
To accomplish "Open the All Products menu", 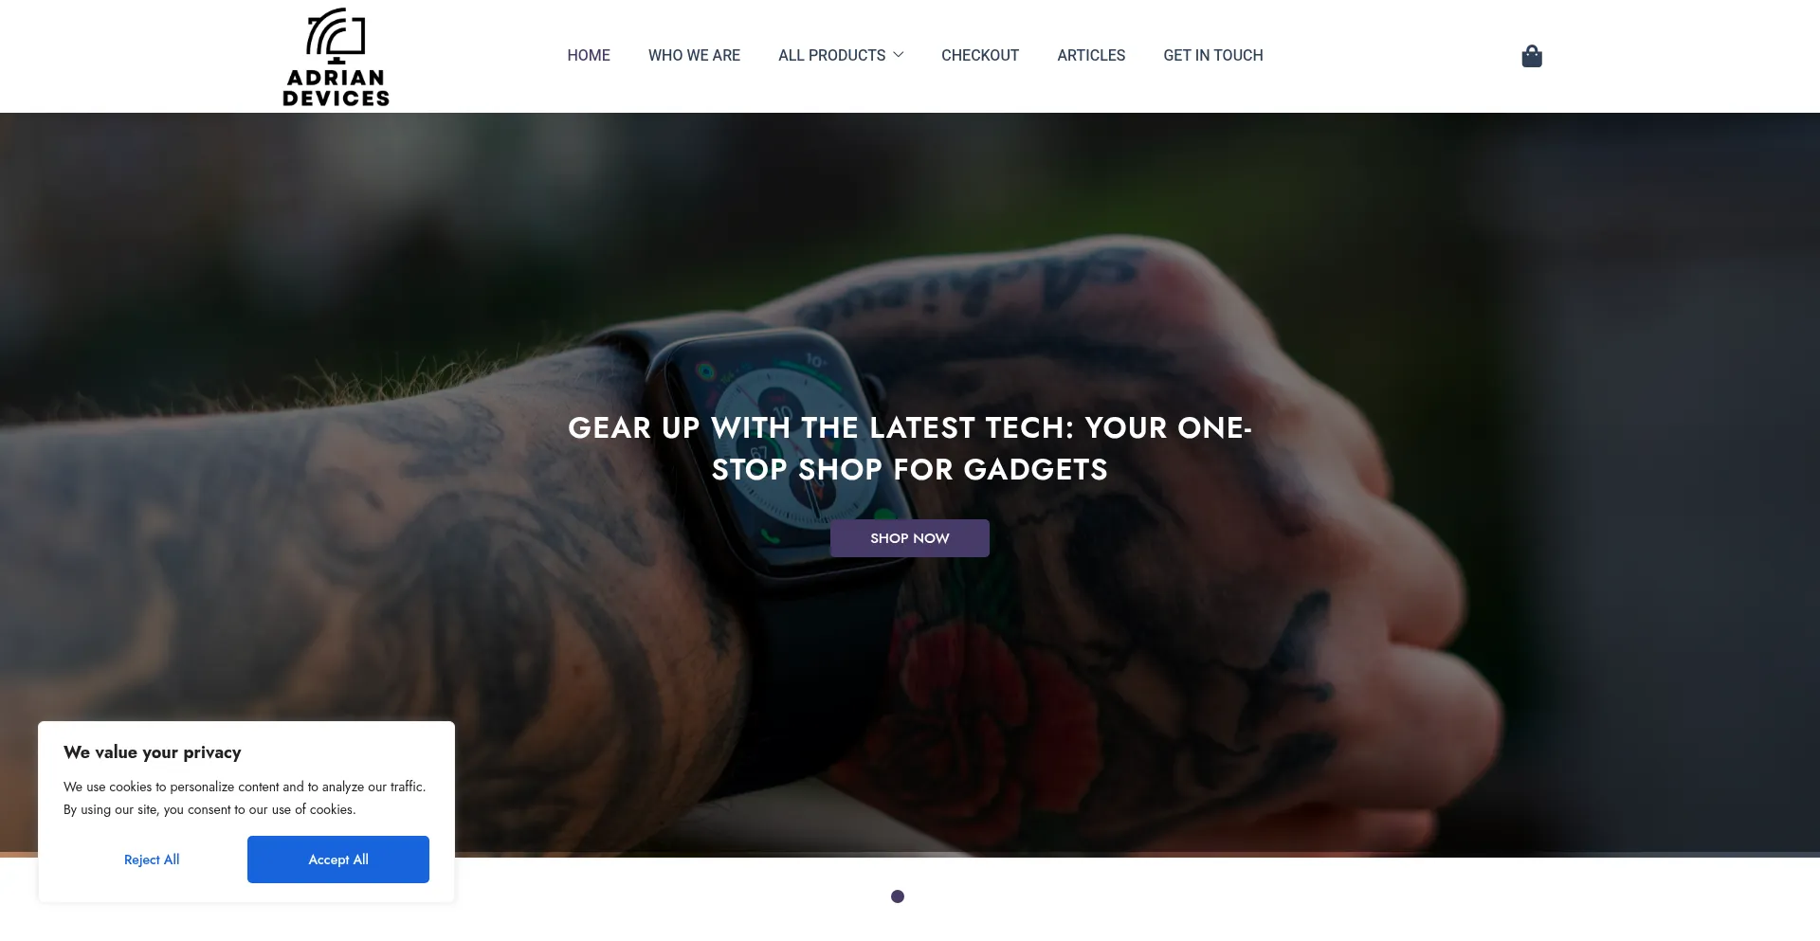I will [x=832, y=56].
